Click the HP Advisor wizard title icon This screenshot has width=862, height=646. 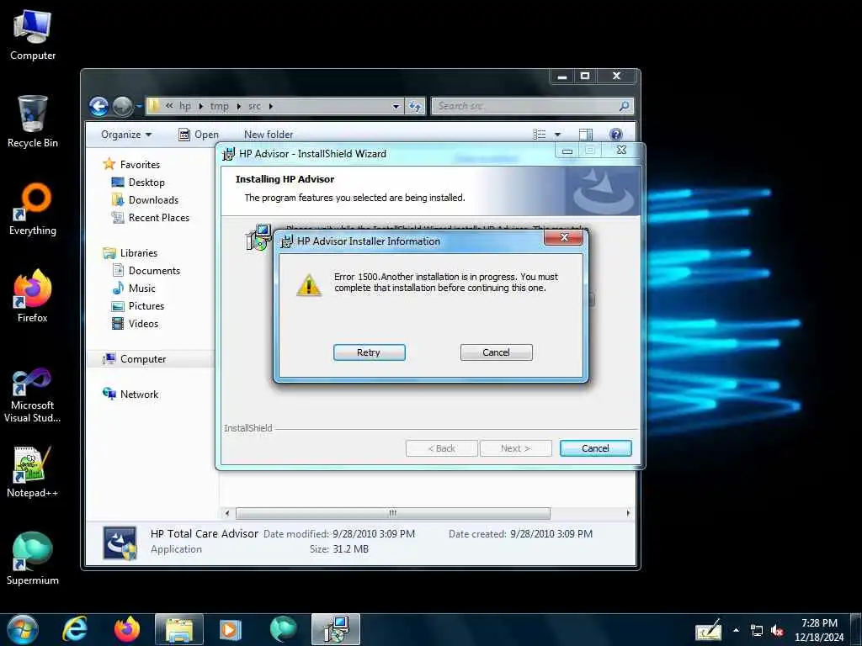229,154
